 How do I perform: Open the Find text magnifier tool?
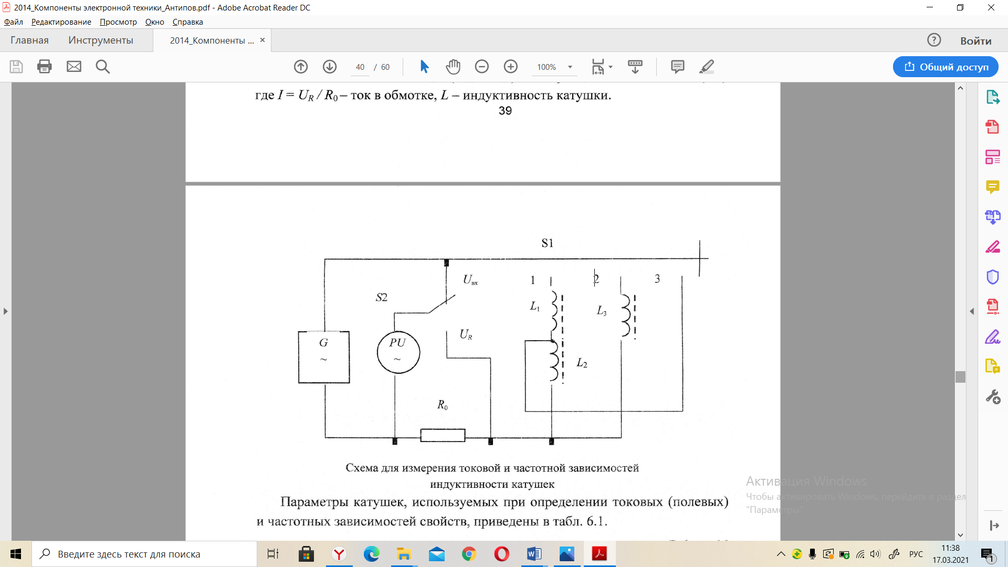coord(103,67)
